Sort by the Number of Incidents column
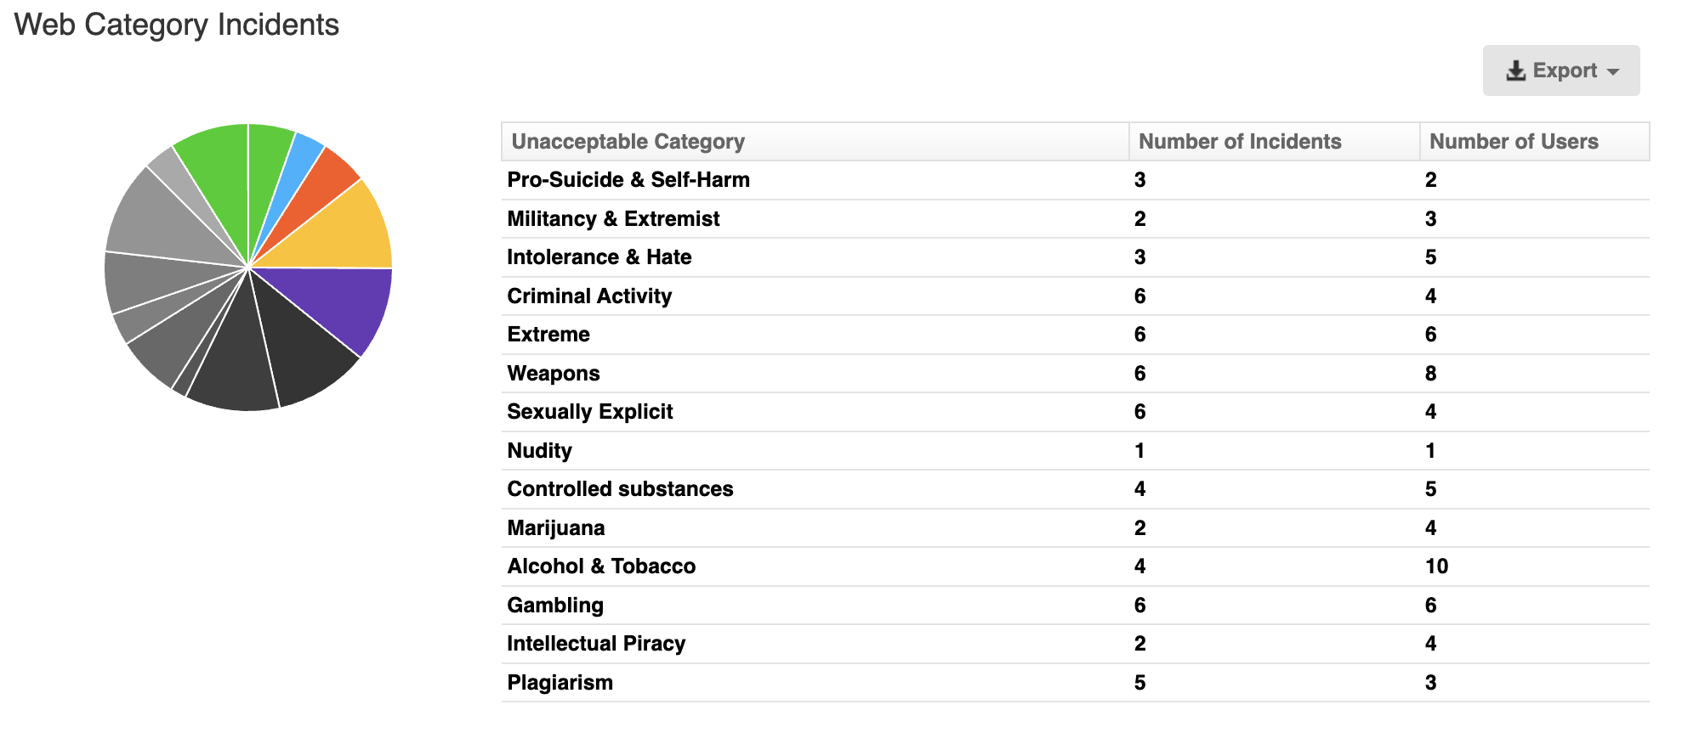This screenshot has width=1682, height=744. (1241, 141)
